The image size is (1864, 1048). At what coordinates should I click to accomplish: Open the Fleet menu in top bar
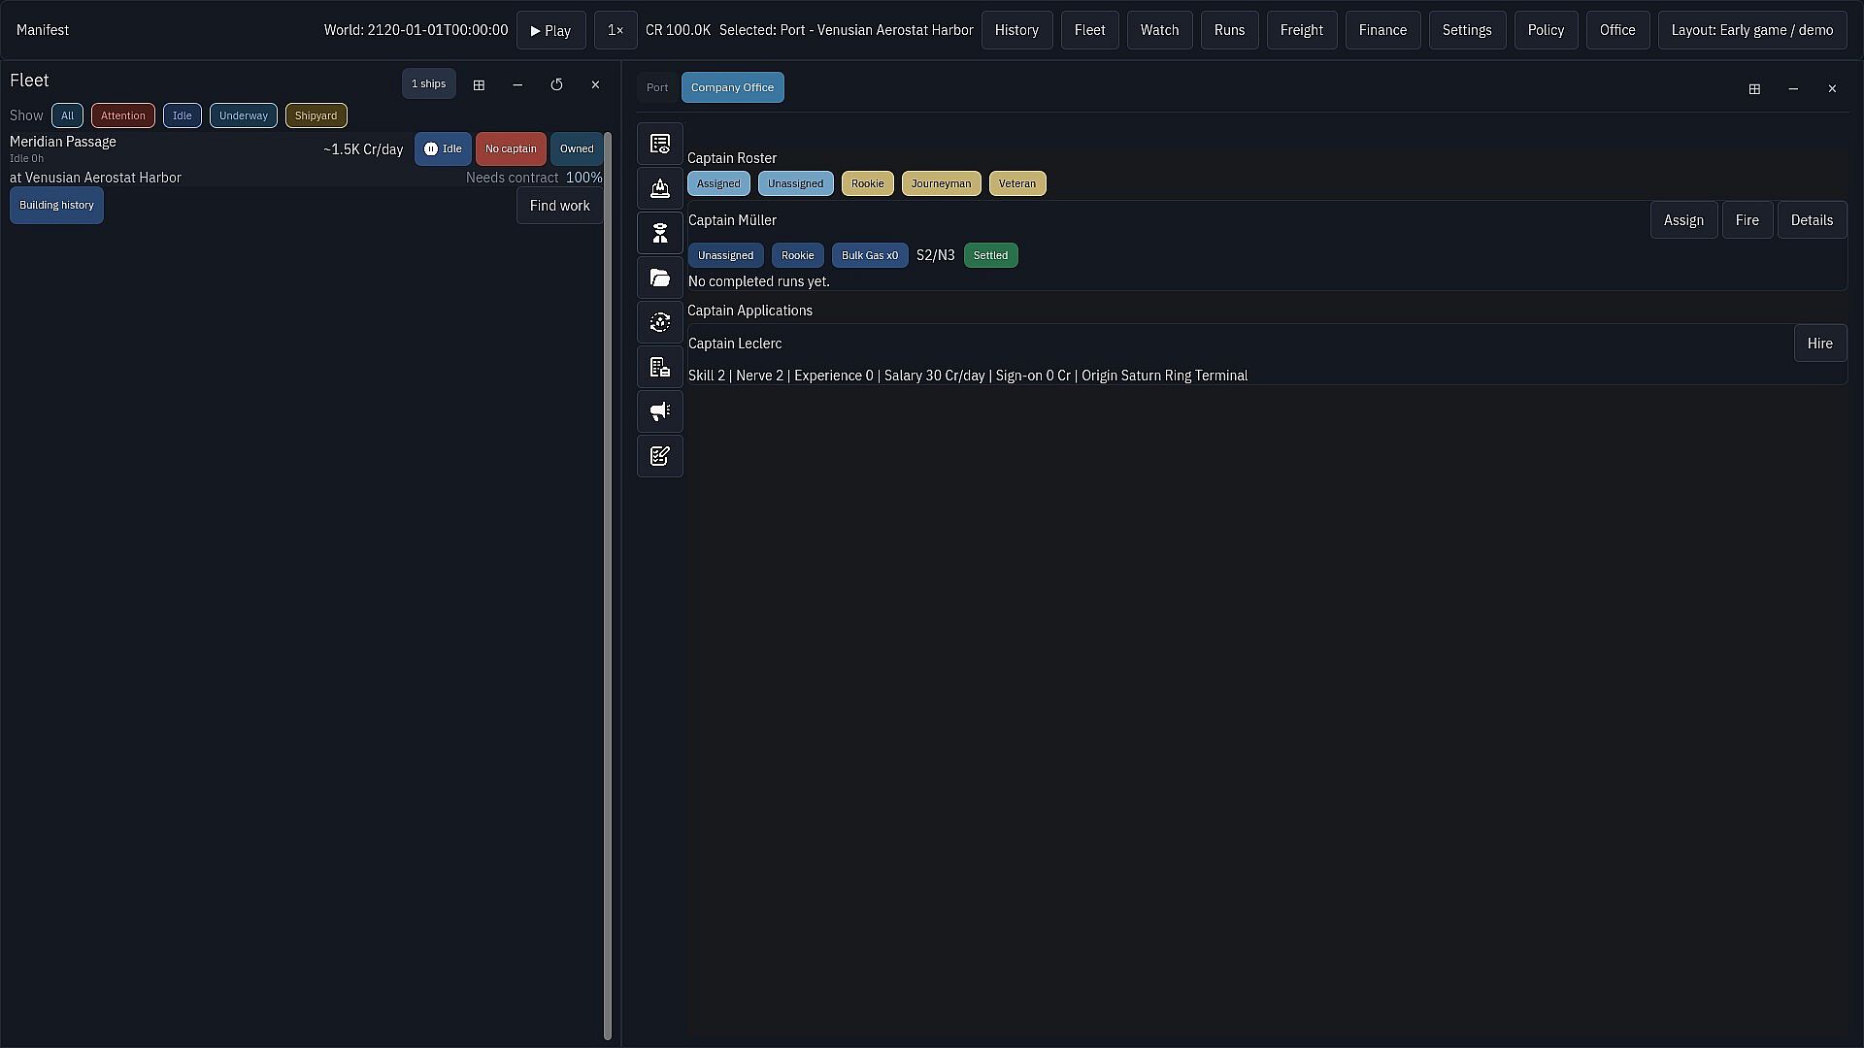click(1089, 30)
